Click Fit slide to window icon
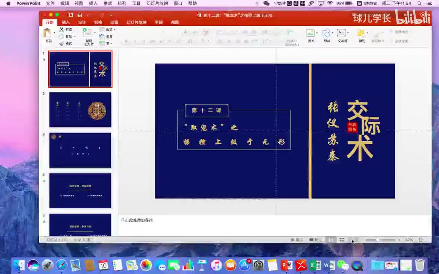This screenshot has width=439, height=274. [421, 240]
